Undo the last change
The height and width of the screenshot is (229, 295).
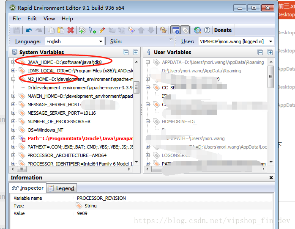coord(29,30)
